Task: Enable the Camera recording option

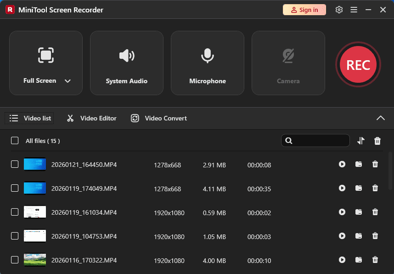Action: (x=288, y=63)
